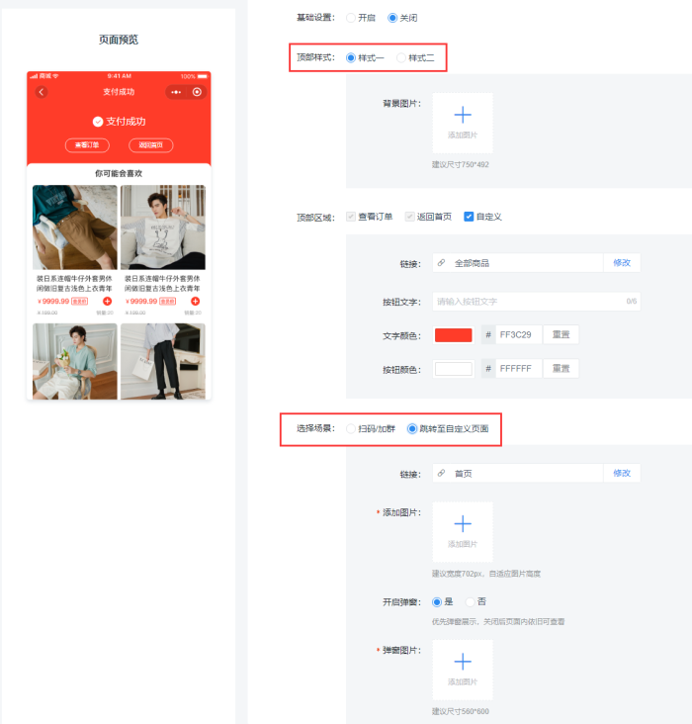Toggle the 返回首页 checkbox
Viewport: 692px width, 724px height.
(409, 217)
